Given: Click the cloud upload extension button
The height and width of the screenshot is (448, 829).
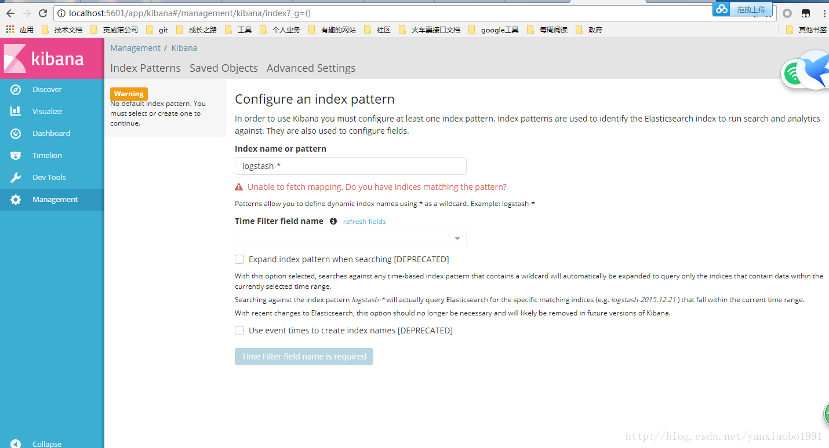Looking at the screenshot, I should pyautogui.click(x=743, y=9).
